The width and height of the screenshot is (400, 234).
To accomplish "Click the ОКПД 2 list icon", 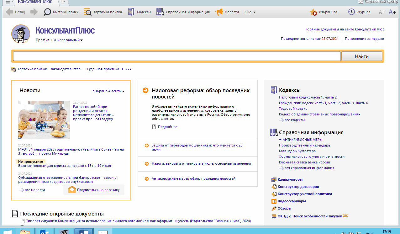I will (x=274, y=216).
